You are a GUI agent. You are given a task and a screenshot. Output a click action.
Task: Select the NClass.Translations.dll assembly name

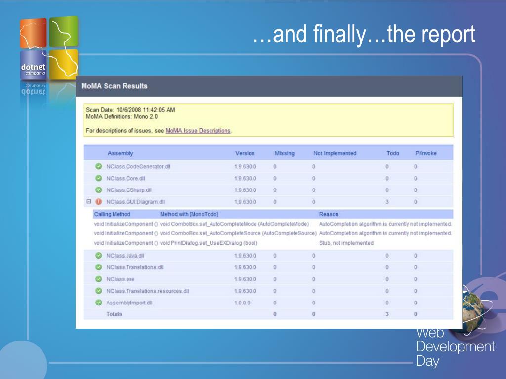[x=134, y=267]
